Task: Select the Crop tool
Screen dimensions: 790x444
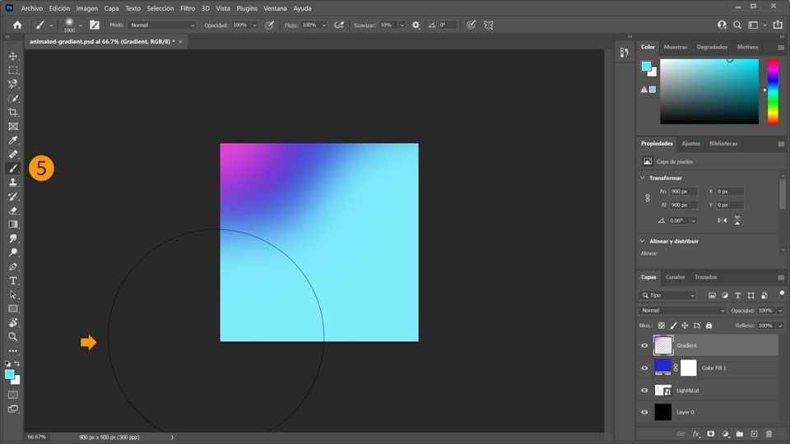Action: click(13, 112)
